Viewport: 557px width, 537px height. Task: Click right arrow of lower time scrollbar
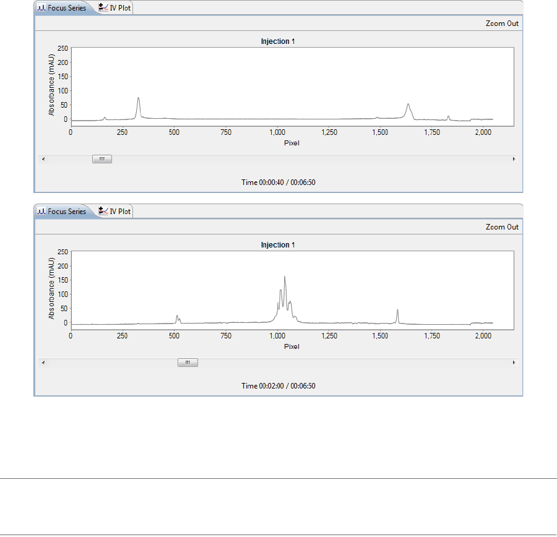click(x=514, y=363)
